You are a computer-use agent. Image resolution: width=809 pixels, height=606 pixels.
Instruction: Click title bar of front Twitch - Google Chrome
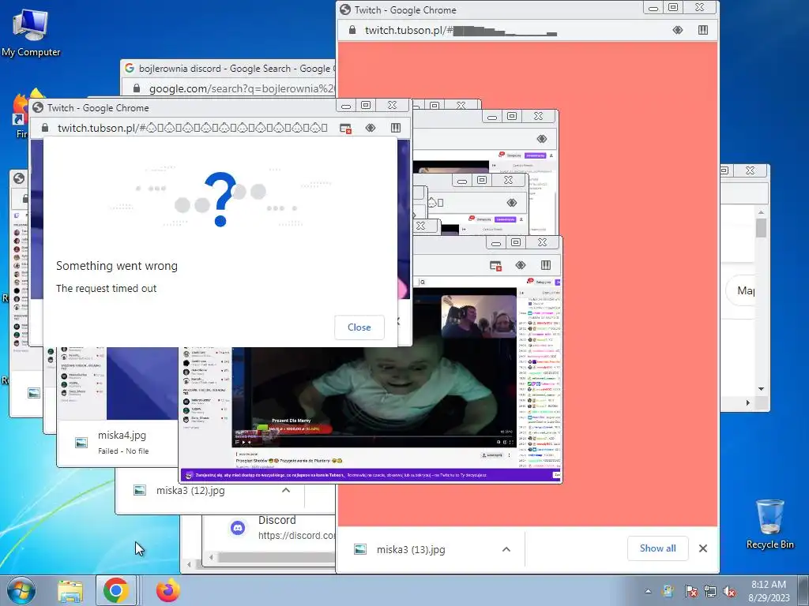point(183,107)
